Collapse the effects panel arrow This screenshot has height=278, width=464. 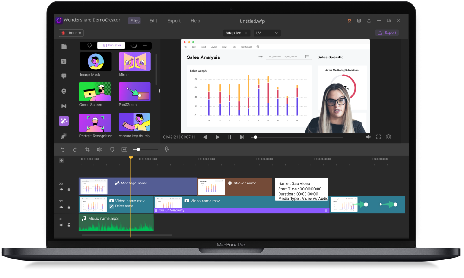coord(159,91)
